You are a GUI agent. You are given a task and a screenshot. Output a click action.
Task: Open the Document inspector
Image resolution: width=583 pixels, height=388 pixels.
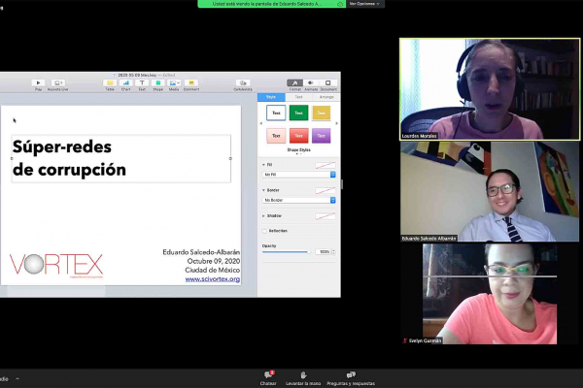coord(328,83)
